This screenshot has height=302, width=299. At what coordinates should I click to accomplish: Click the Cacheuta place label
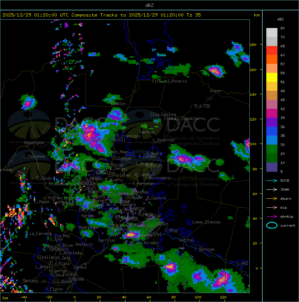pos(61,202)
